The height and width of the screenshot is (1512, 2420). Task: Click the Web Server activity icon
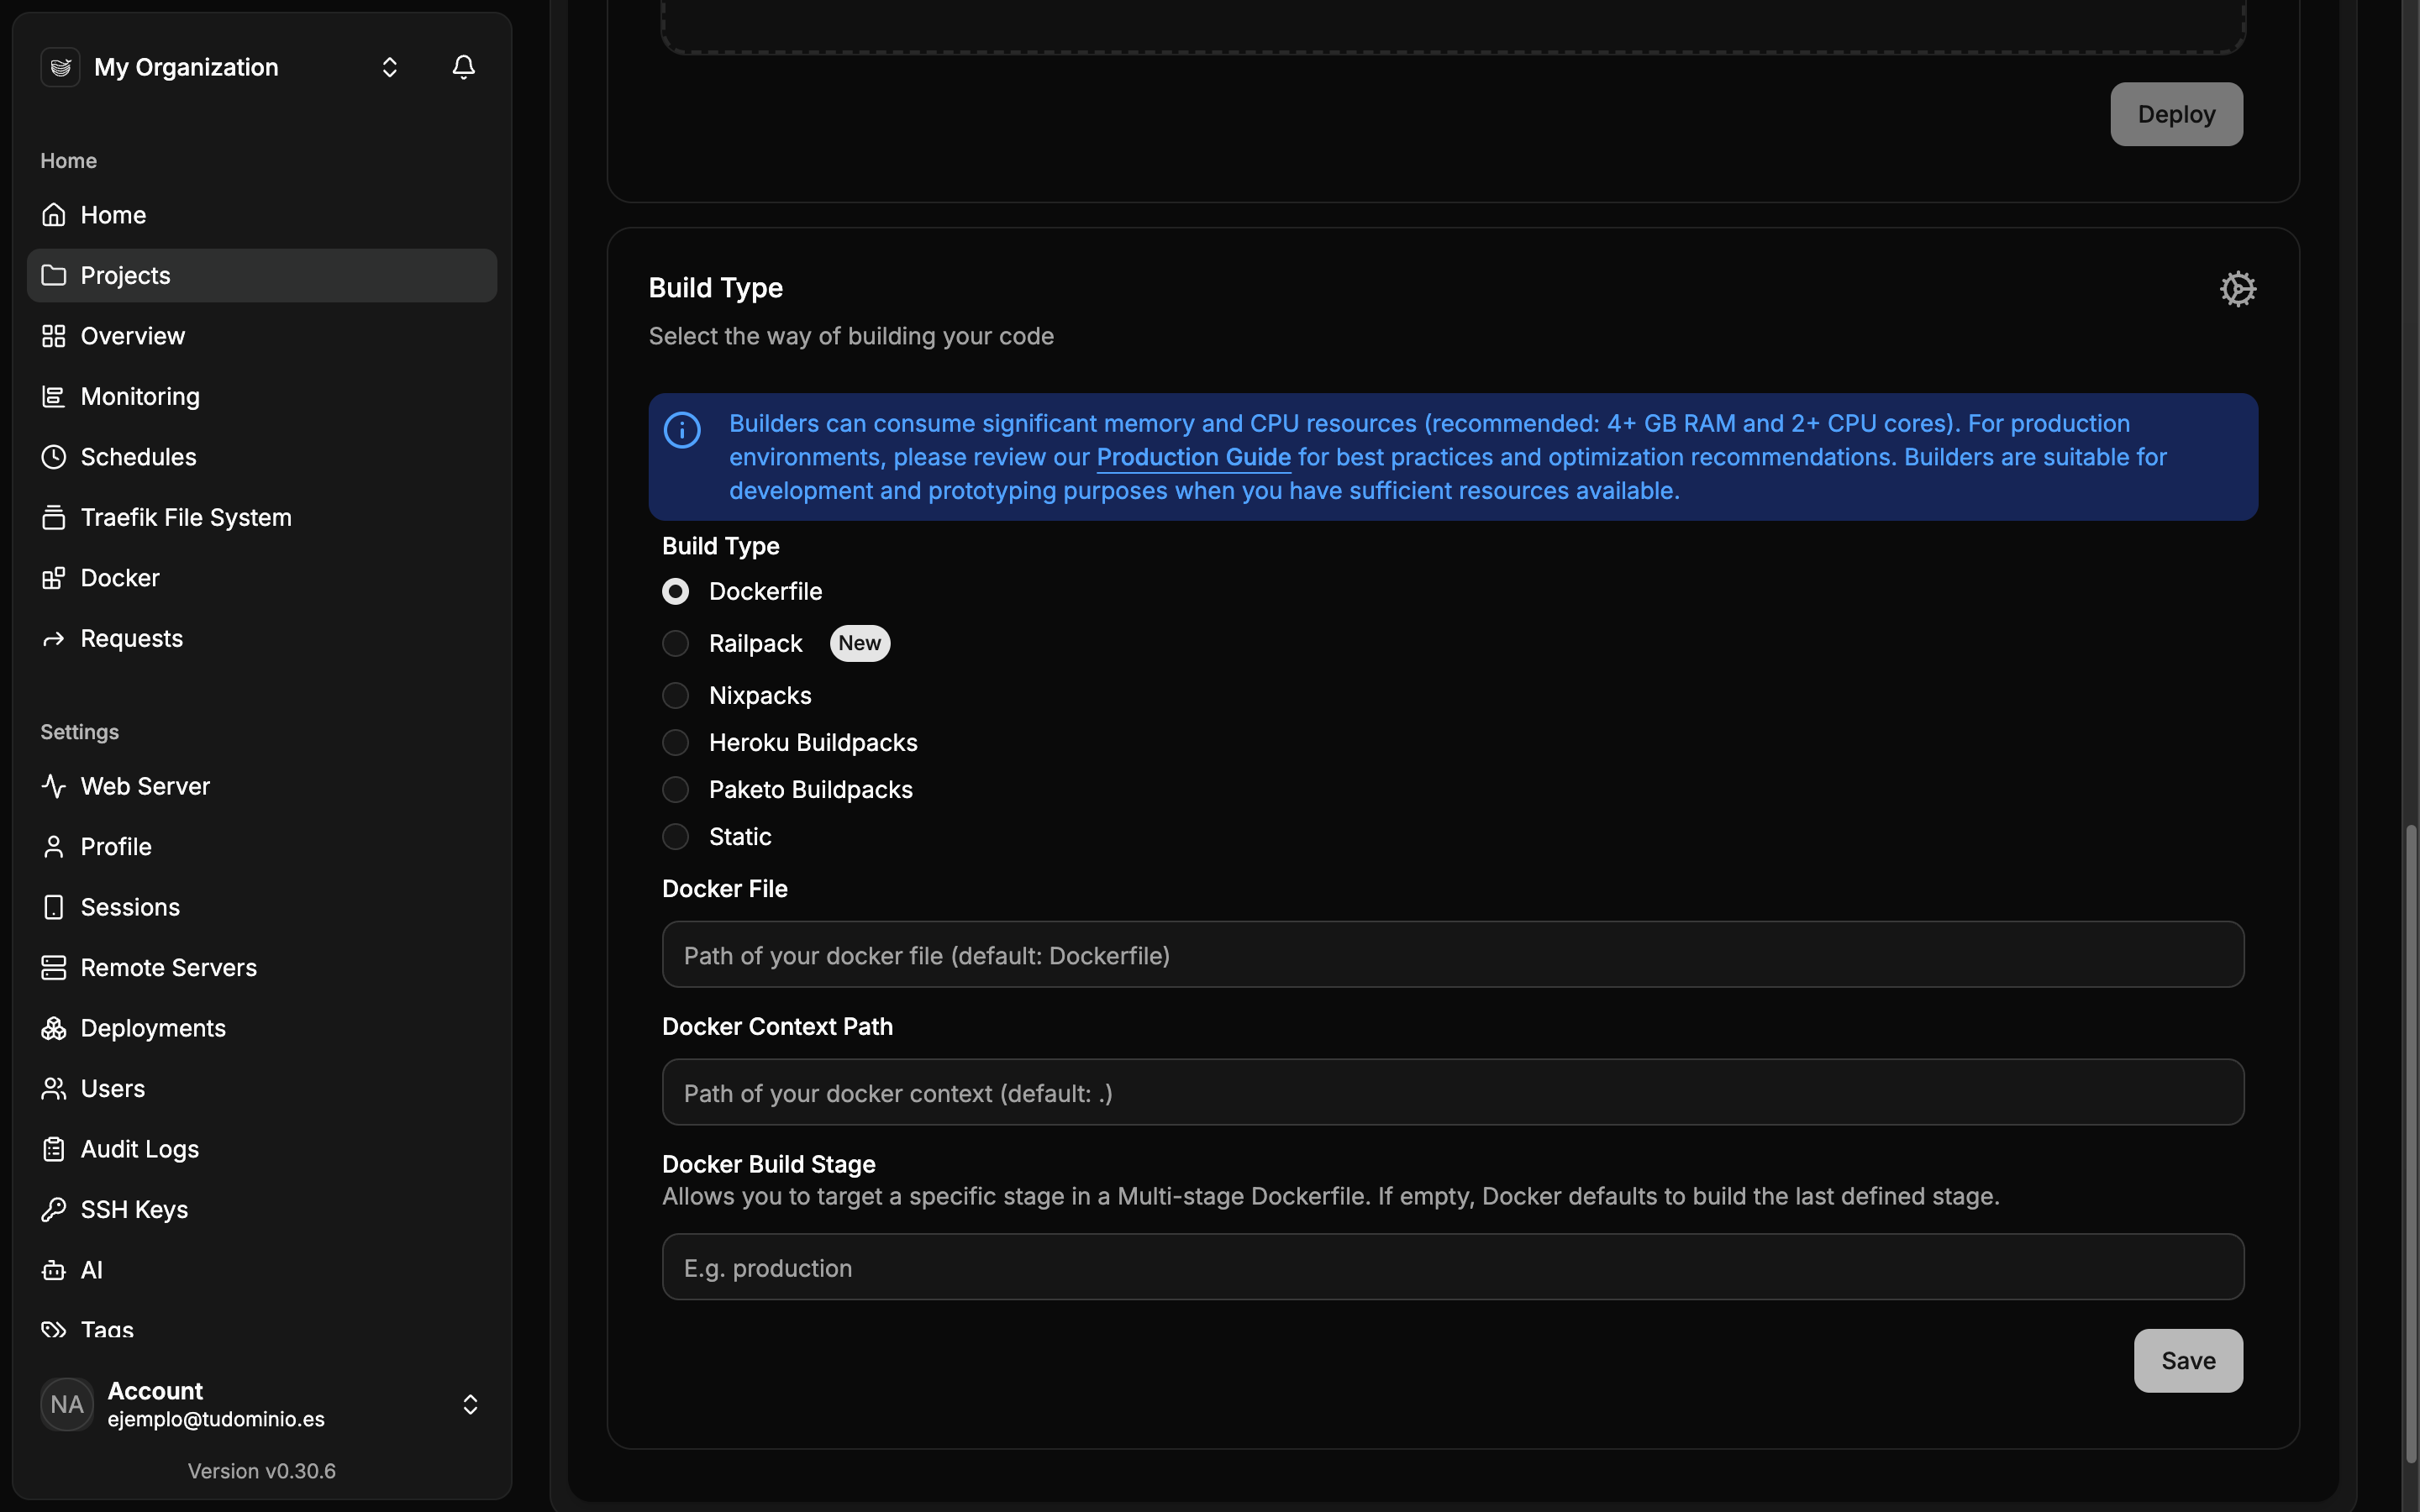(54, 786)
